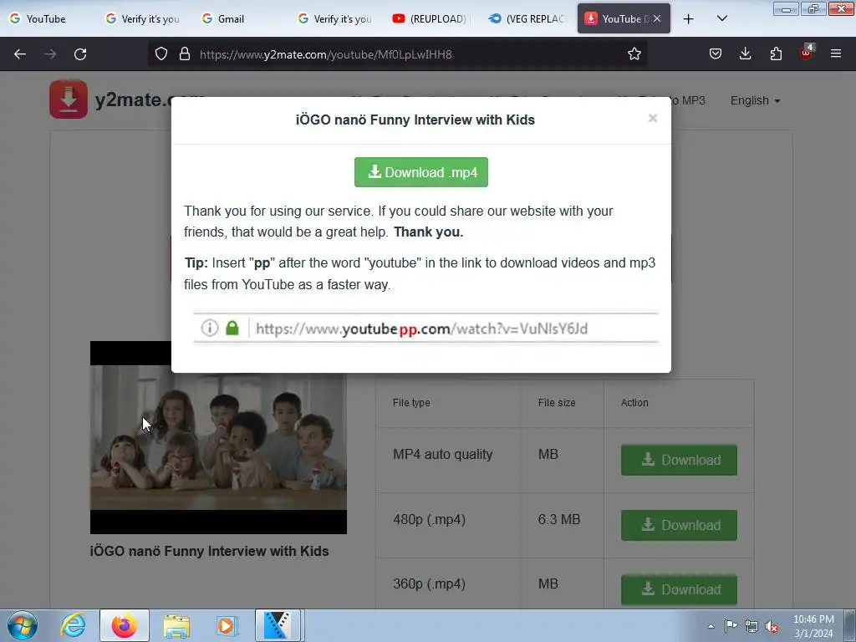Show hidden system tray icons

[x=711, y=626]
